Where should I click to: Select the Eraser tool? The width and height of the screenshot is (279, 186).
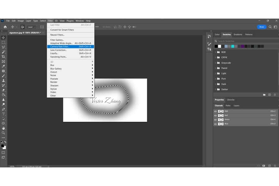[3, 90]
